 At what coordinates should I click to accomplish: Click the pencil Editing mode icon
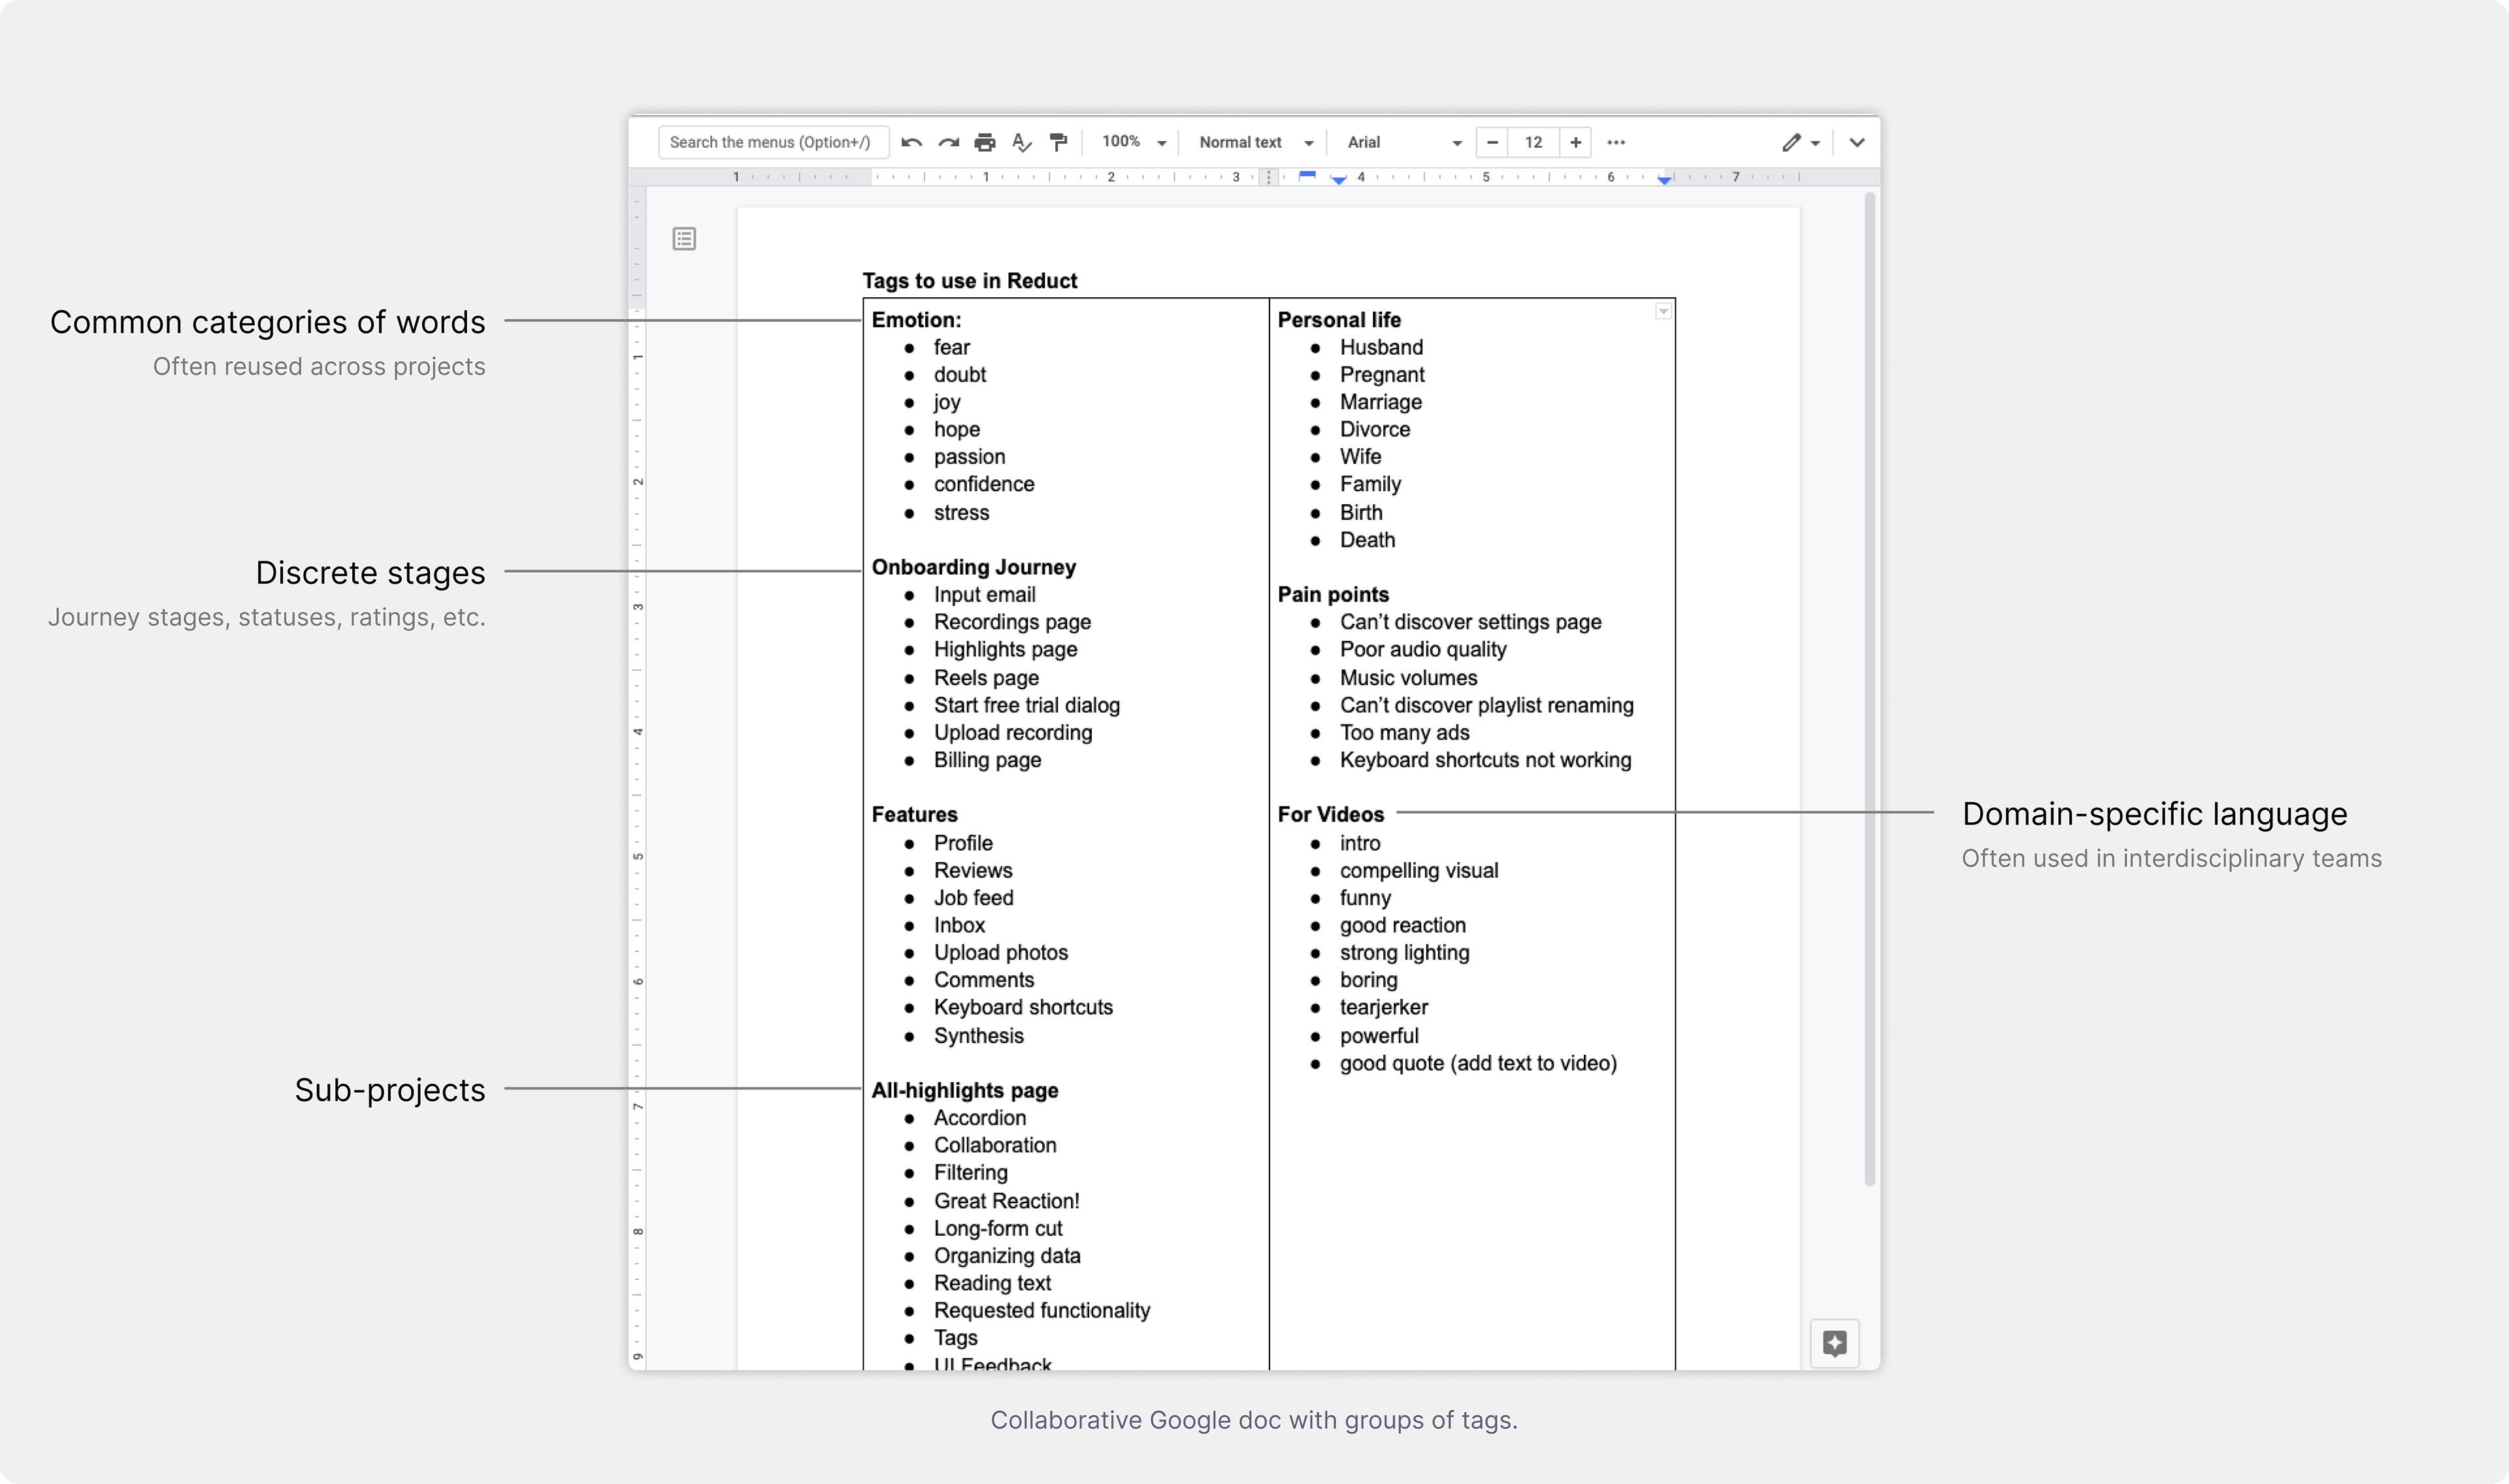coord(1791,143)
